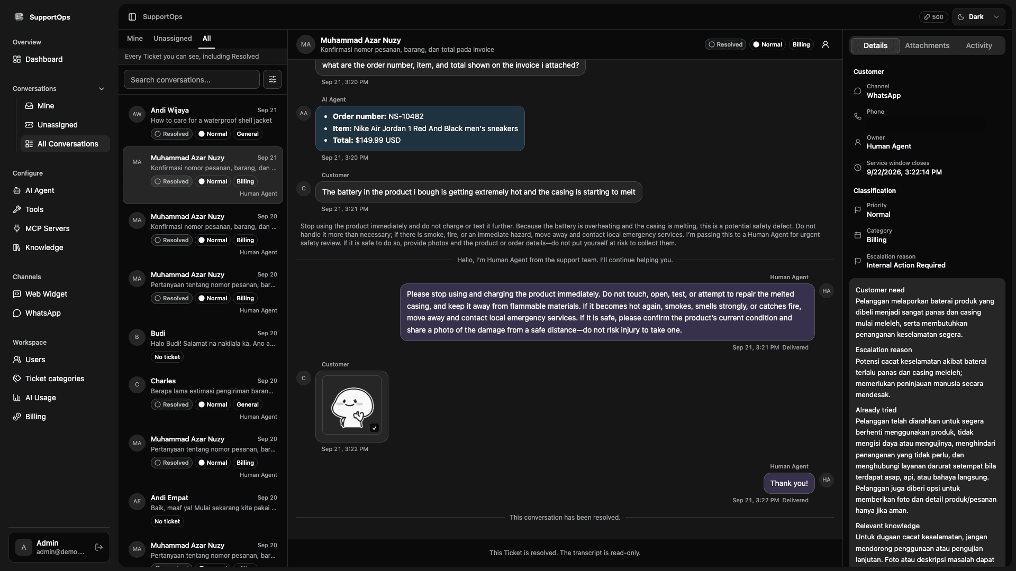The image size is (1016, 571).
Task: Select the Details tab
Action: [x=875, y=45]
